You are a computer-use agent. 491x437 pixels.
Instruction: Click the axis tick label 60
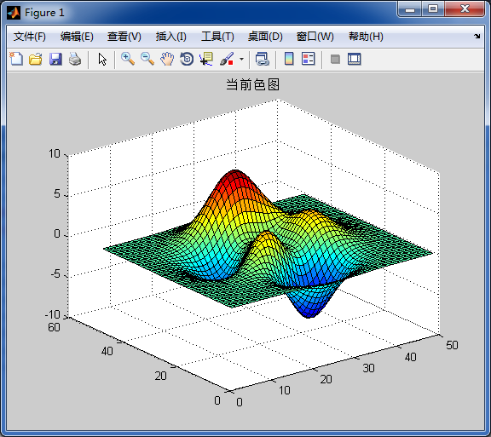click(54, 327)
